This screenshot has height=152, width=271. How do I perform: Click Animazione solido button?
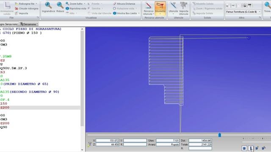click(7, 8)
